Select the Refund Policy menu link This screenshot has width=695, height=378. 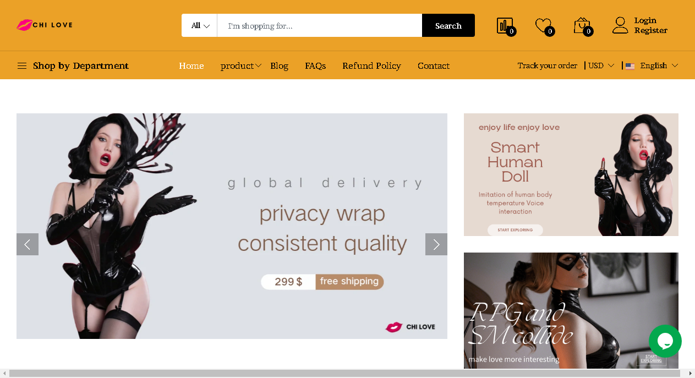tap(371, 65)
